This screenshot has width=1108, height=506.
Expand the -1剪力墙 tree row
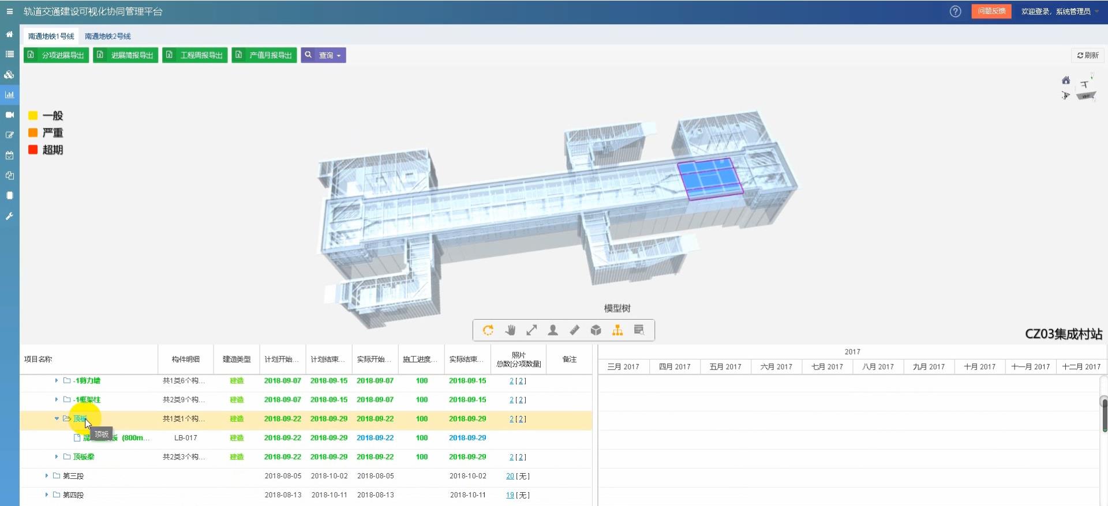tap(57, 380)
